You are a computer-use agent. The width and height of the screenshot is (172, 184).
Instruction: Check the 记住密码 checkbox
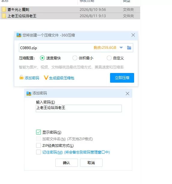(x=38, y=152)
